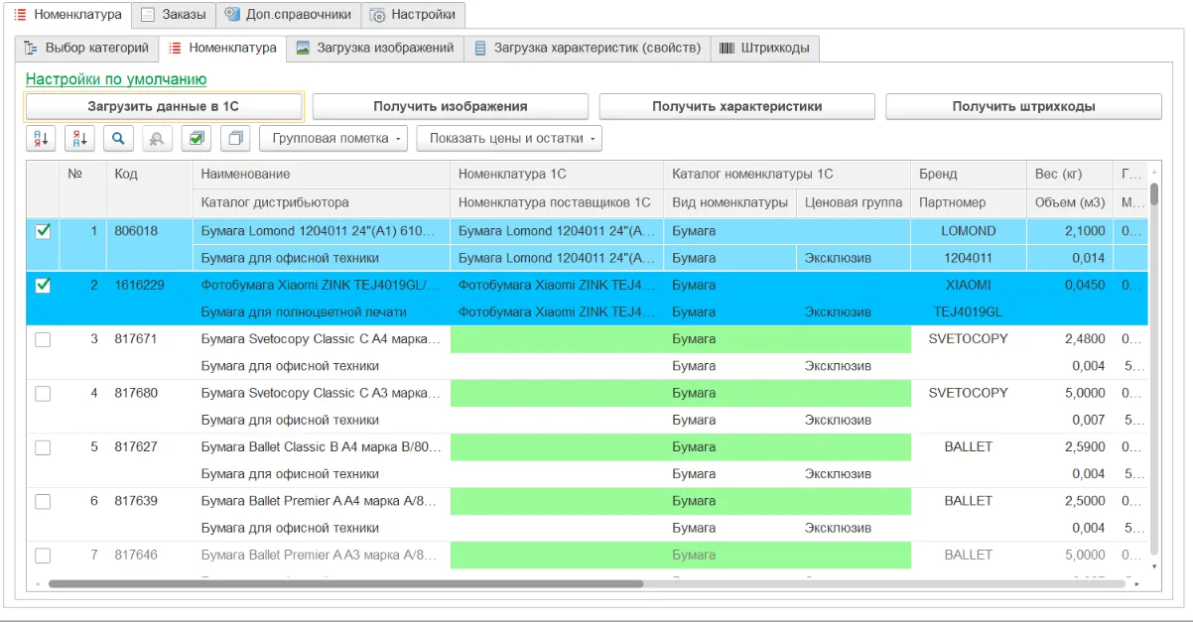Untick checkbox for row 1616229
The width and height of the screenshot is (1193, 622).
[43, 286]
